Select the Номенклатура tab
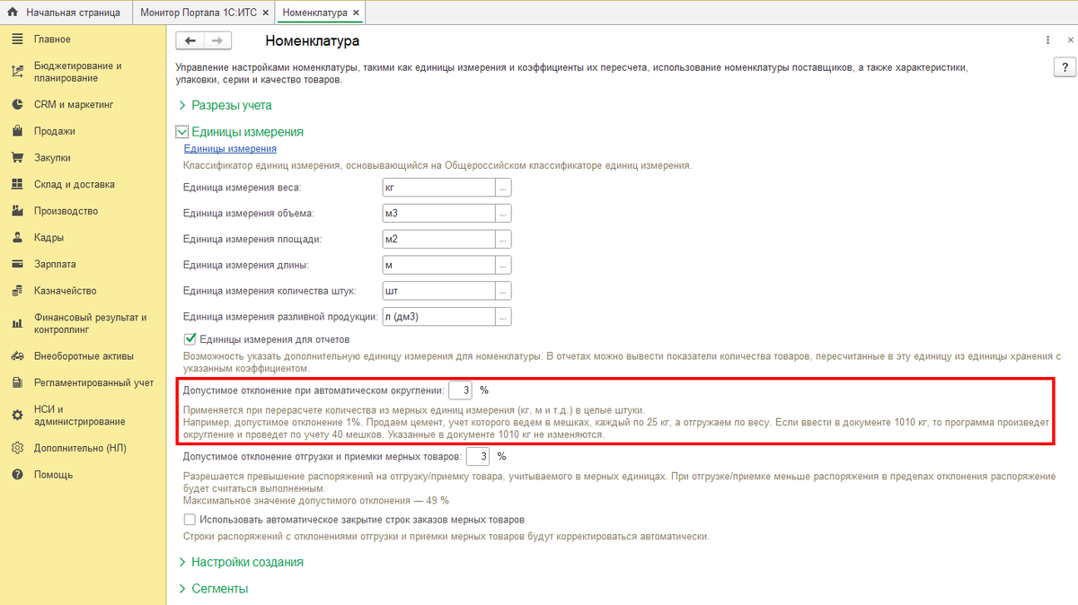Image resolution: width=1078 pixels, height=605 pixels. [320, 13]
